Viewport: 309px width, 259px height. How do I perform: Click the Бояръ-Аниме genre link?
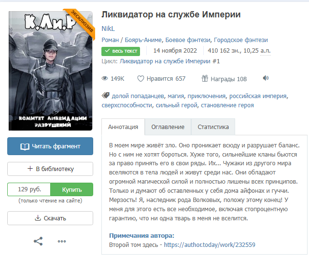(x=143, y=40)
